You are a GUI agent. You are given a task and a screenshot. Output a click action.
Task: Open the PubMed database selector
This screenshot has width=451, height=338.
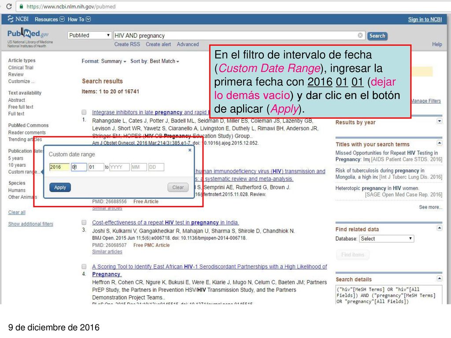(x=89, y=35)
